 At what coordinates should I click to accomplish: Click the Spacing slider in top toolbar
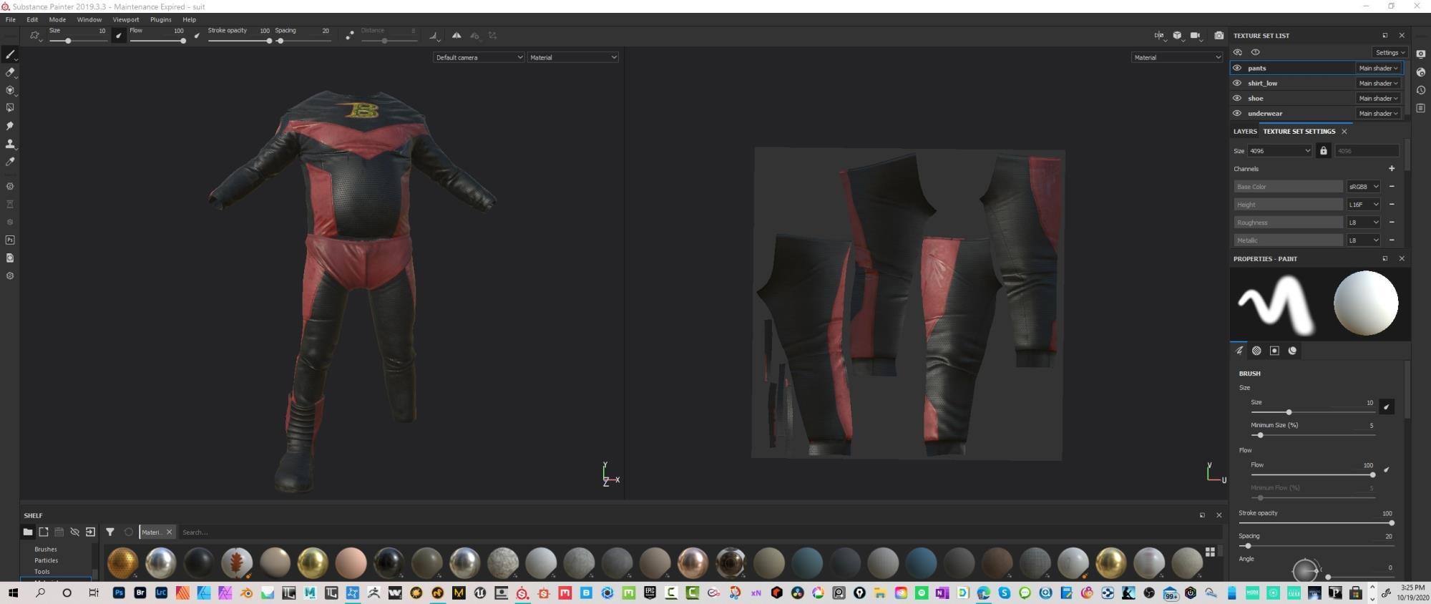click(303, 41)
